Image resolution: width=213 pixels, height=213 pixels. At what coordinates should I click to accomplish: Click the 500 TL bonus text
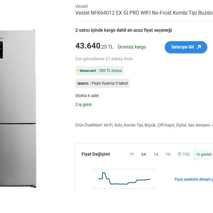110,71
